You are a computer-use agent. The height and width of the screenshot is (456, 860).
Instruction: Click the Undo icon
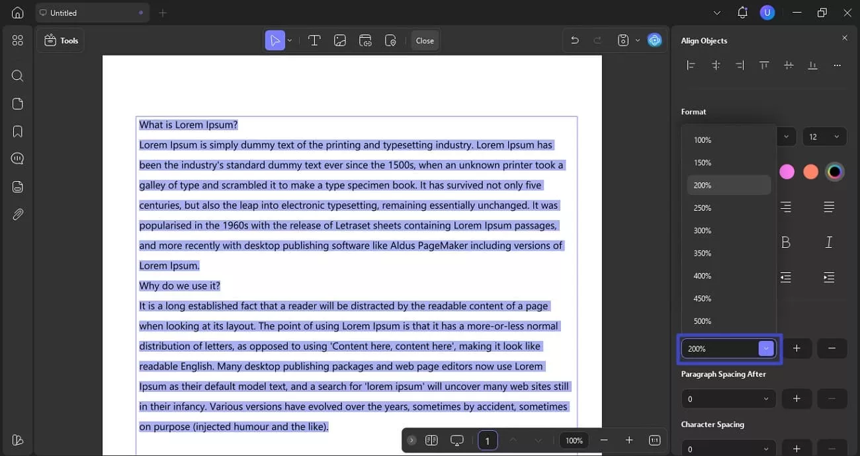(x=575, y=40)
